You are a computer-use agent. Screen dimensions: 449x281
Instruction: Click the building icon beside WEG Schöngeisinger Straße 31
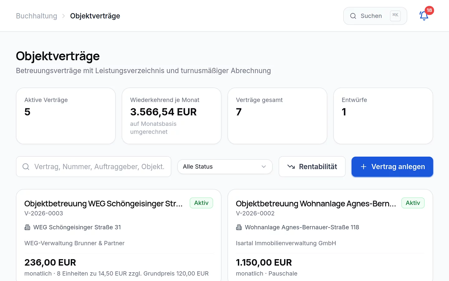point(27,227)
